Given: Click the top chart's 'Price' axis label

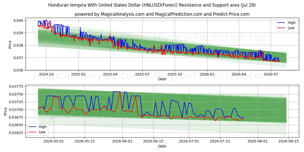Looking at the screenshot, I should tap(10, 45).
